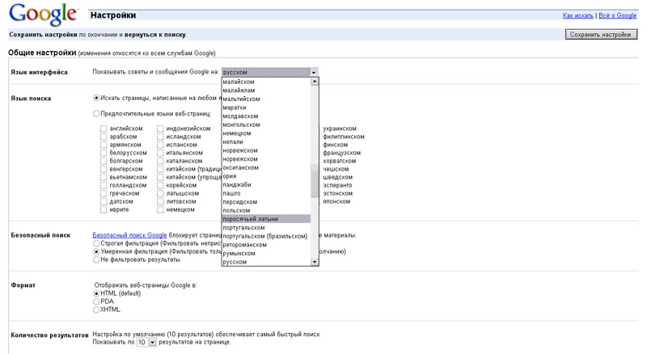Tick the венгерском checkbox
The width and height of the screenshot is (647, 354).
click(104, 169)
